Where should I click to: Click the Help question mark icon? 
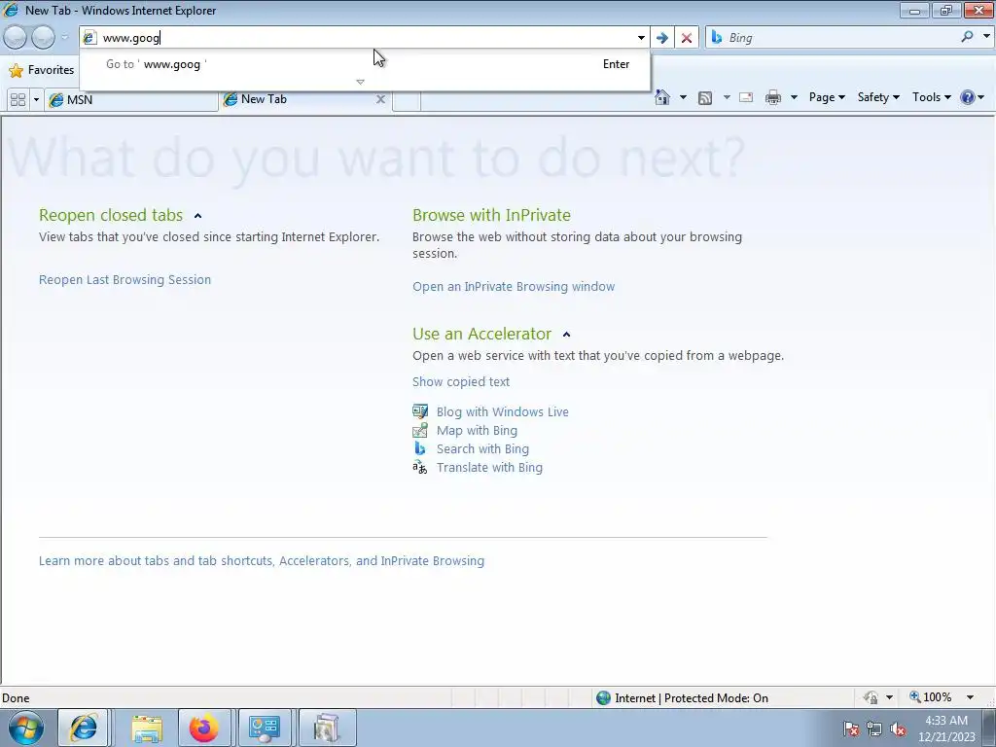coord(968,97)
